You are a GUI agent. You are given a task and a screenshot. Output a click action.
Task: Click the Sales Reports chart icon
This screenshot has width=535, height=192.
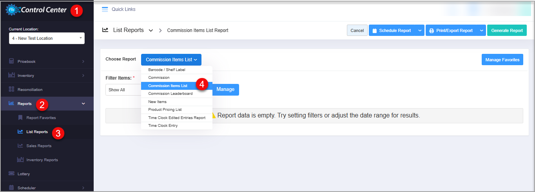point(20,146)
